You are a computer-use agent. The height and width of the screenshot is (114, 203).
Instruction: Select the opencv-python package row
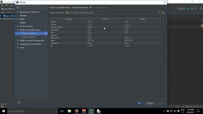(105, 27)
